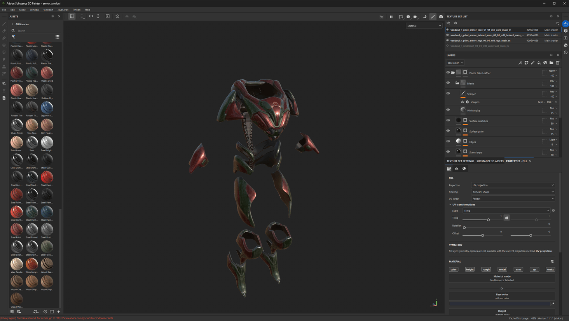Toggle visibility of the Surface scratches layer
The height and width of the screenshot is (321, 569).
coord(448,120)
